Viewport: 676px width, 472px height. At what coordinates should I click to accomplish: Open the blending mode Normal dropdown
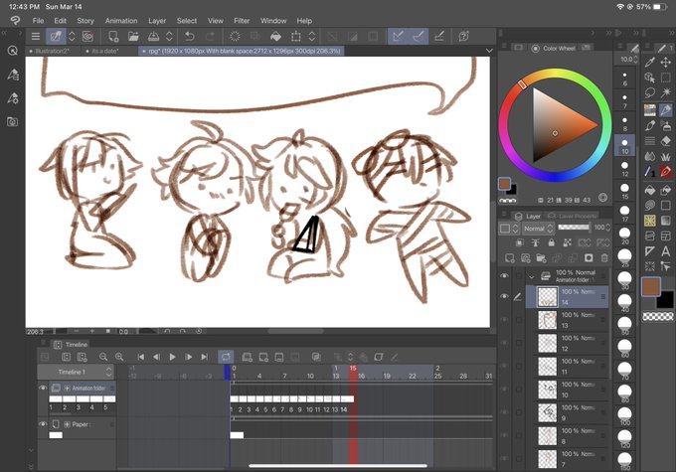[x=539, y=229]
